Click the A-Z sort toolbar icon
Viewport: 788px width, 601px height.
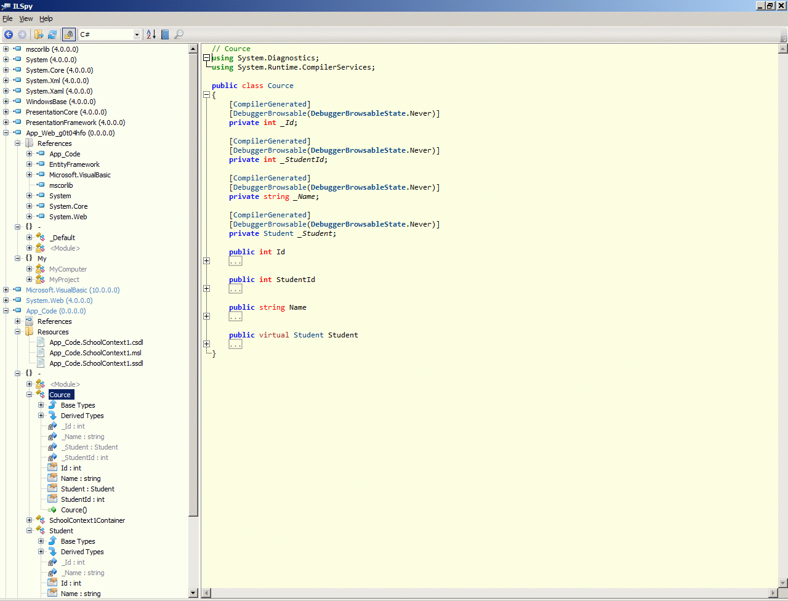151,34
